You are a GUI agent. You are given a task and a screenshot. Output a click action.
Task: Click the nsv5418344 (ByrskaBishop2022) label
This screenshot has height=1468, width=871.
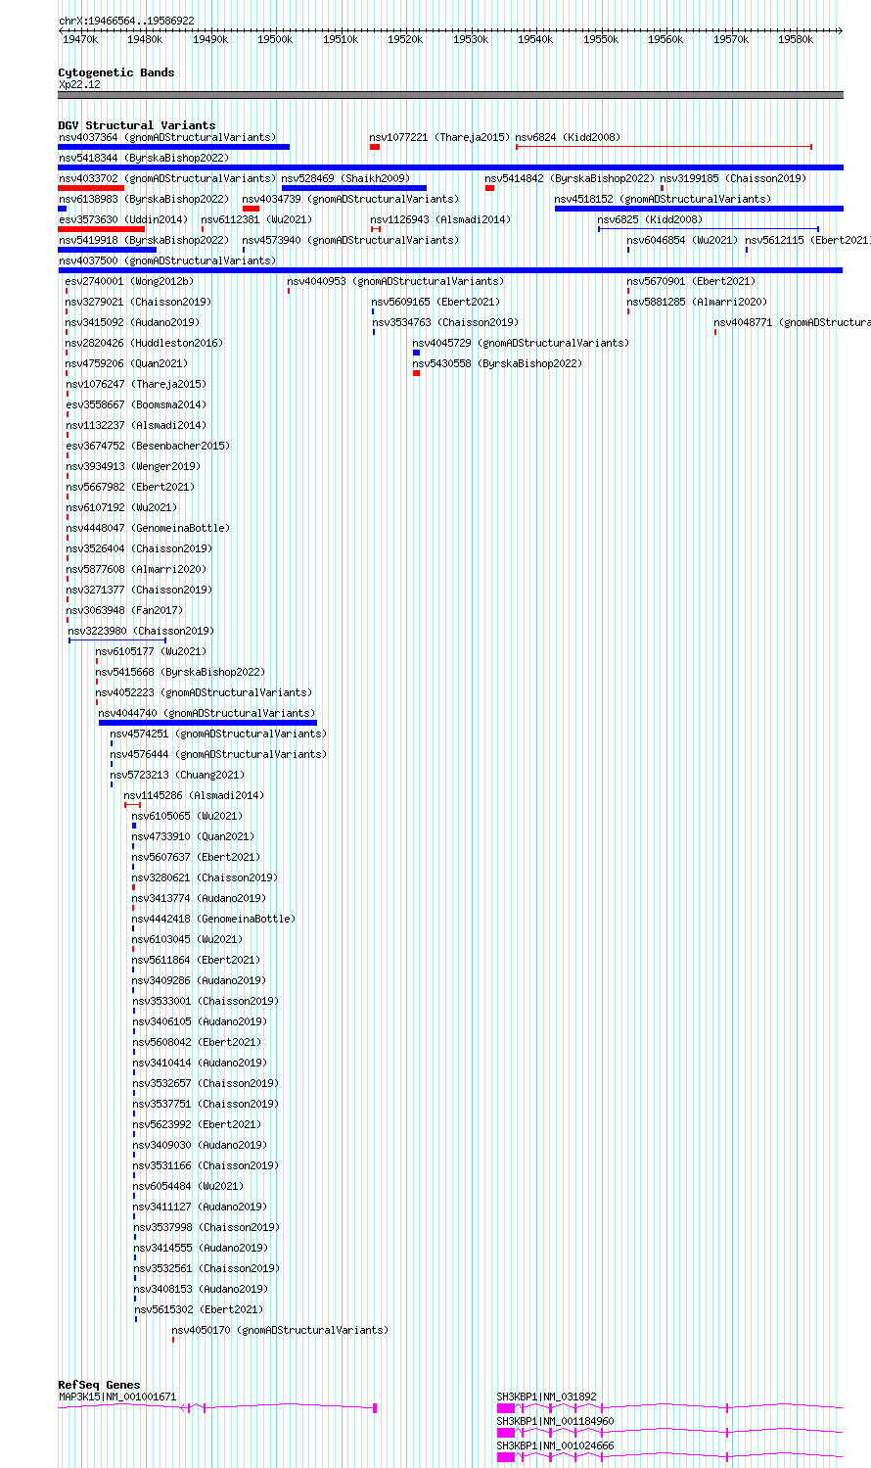(x=144, y=159)
